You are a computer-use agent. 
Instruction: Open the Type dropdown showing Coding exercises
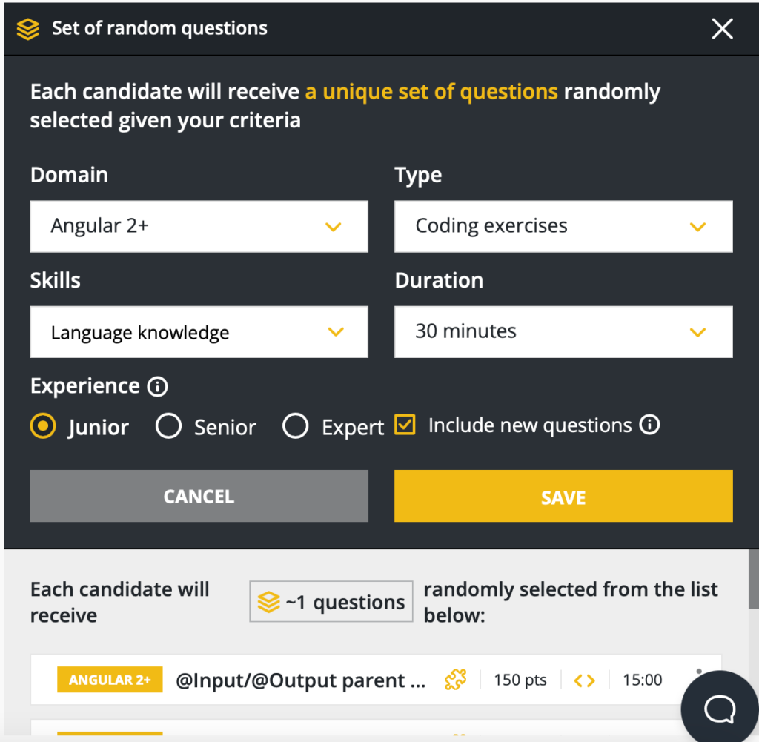click(563, 226)
